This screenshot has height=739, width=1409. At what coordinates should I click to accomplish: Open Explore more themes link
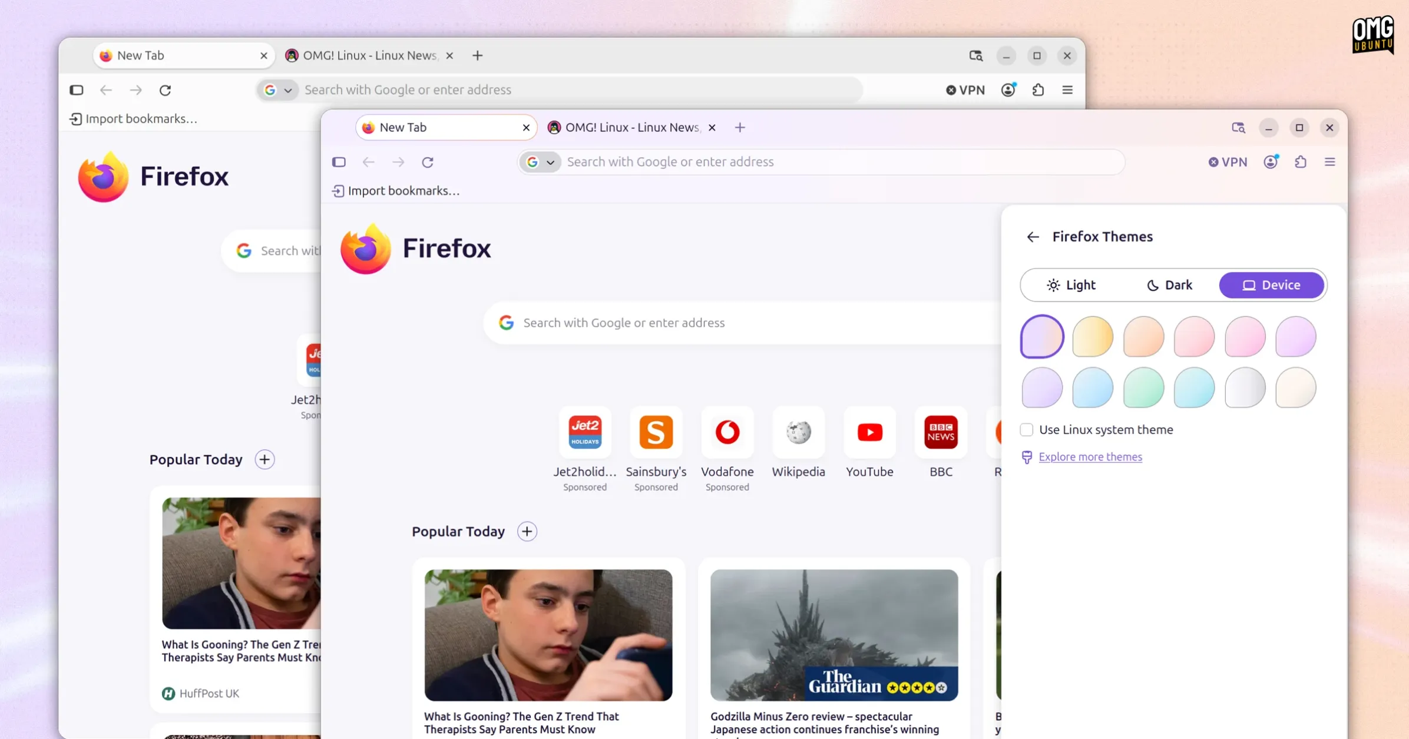point(1090,457)
